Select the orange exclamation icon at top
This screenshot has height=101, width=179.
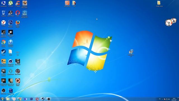point(67,4)
